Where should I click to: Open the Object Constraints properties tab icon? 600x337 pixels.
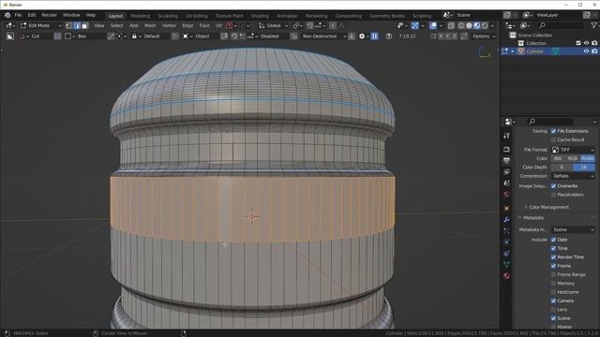click(506, 254)
